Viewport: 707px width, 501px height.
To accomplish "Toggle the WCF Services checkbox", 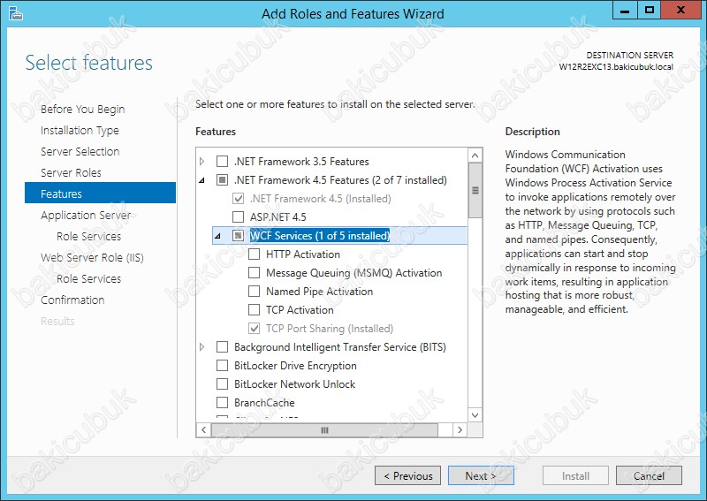I will pyautogui.click(x=238, y=235).
